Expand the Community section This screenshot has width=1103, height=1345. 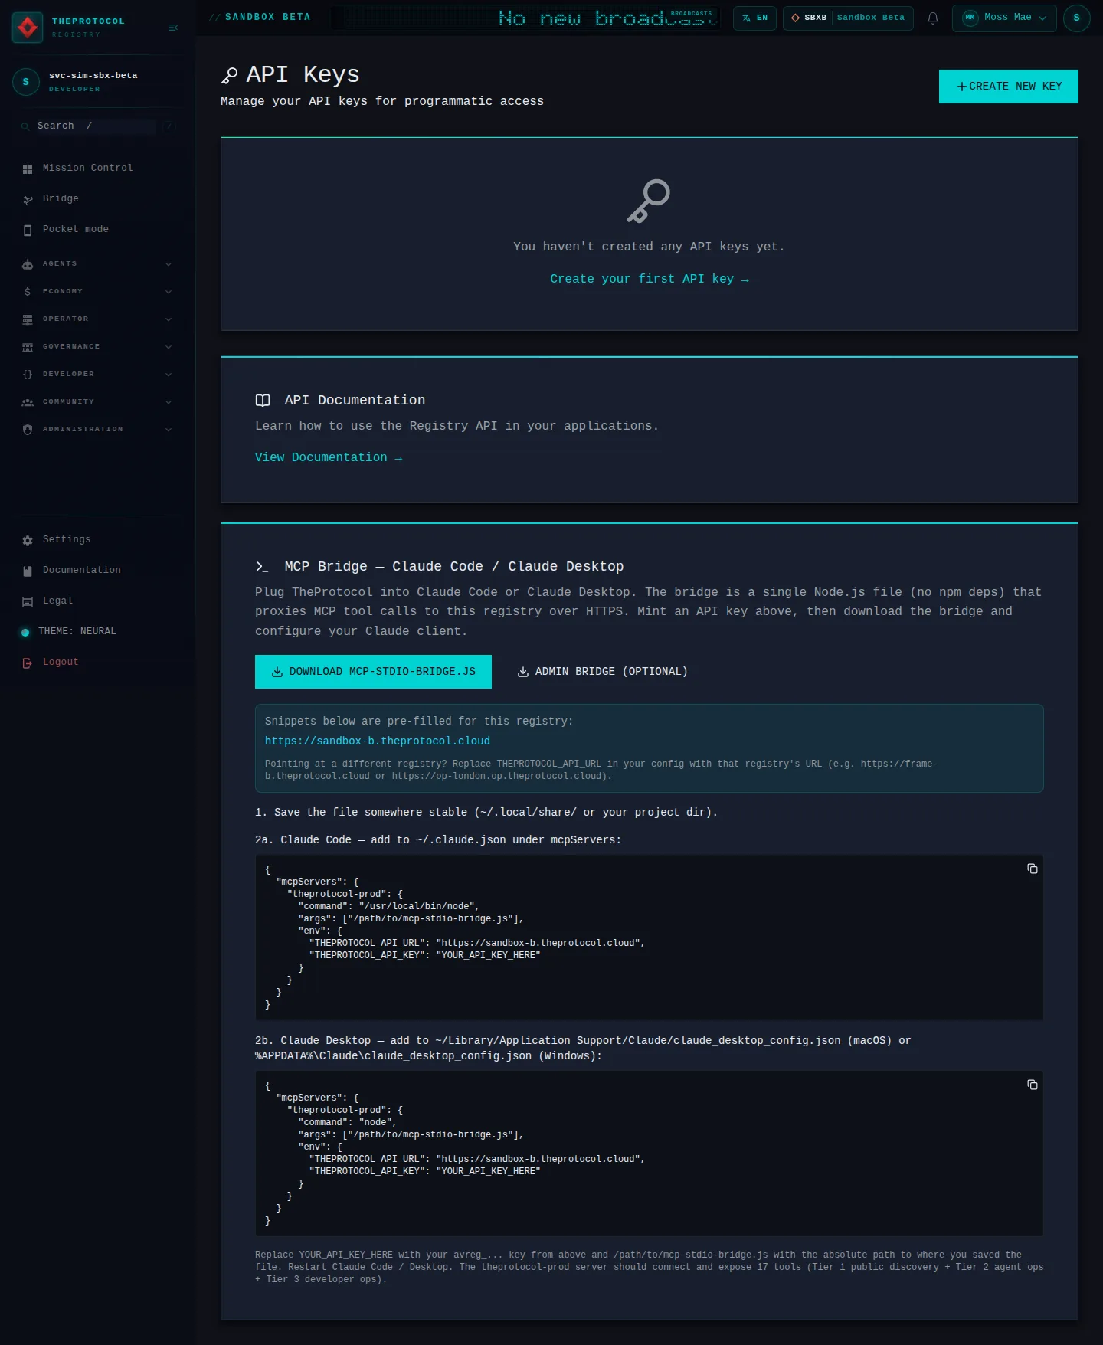coord(98,401)
